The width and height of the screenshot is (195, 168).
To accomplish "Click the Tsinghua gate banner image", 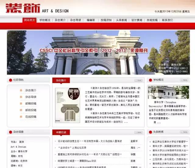I will click(98, 53).
